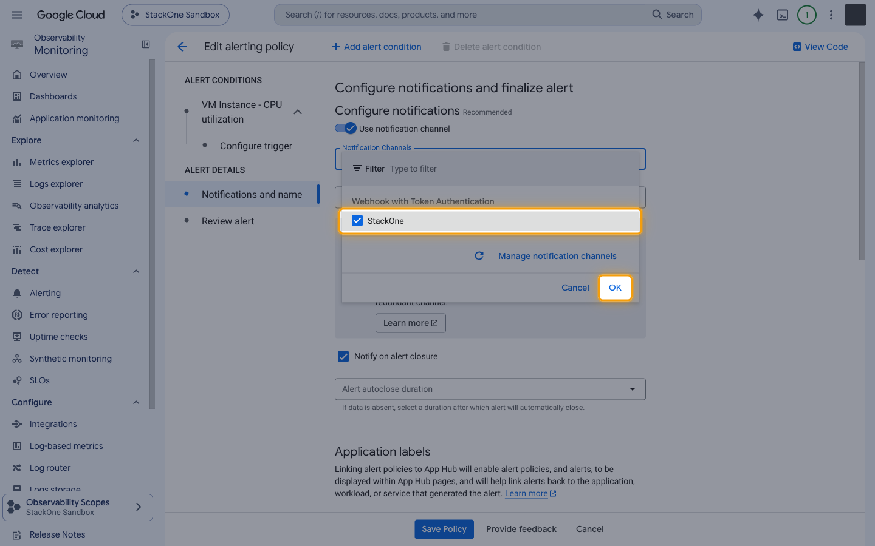Toggle Use notification channel switch
Viewport: 875px width, 546px height.
346,128
